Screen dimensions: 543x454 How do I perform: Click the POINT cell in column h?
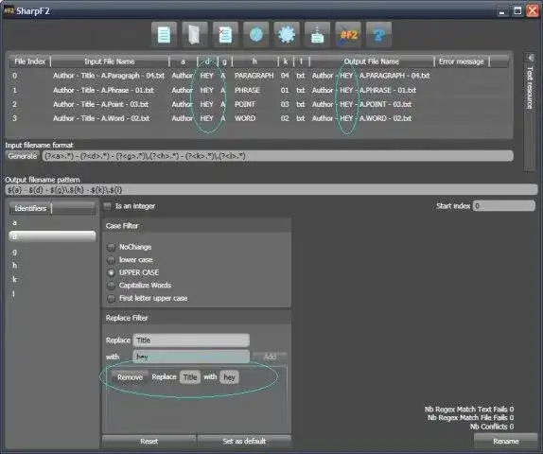[x=245, y=104]
